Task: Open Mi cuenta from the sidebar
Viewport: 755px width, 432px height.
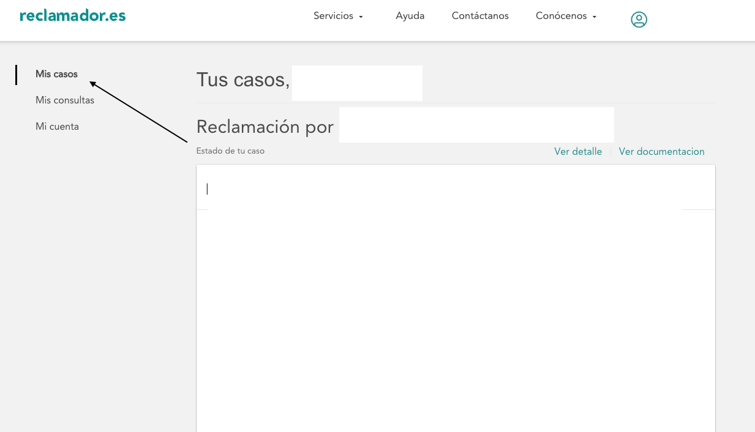Action: (x=57, y=127)
